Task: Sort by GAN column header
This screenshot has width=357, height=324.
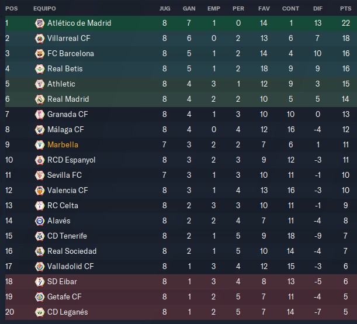Action: (189, 9)
